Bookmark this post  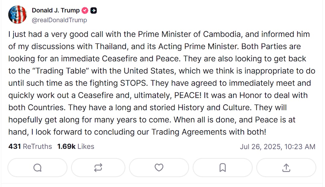coord(223,168)
